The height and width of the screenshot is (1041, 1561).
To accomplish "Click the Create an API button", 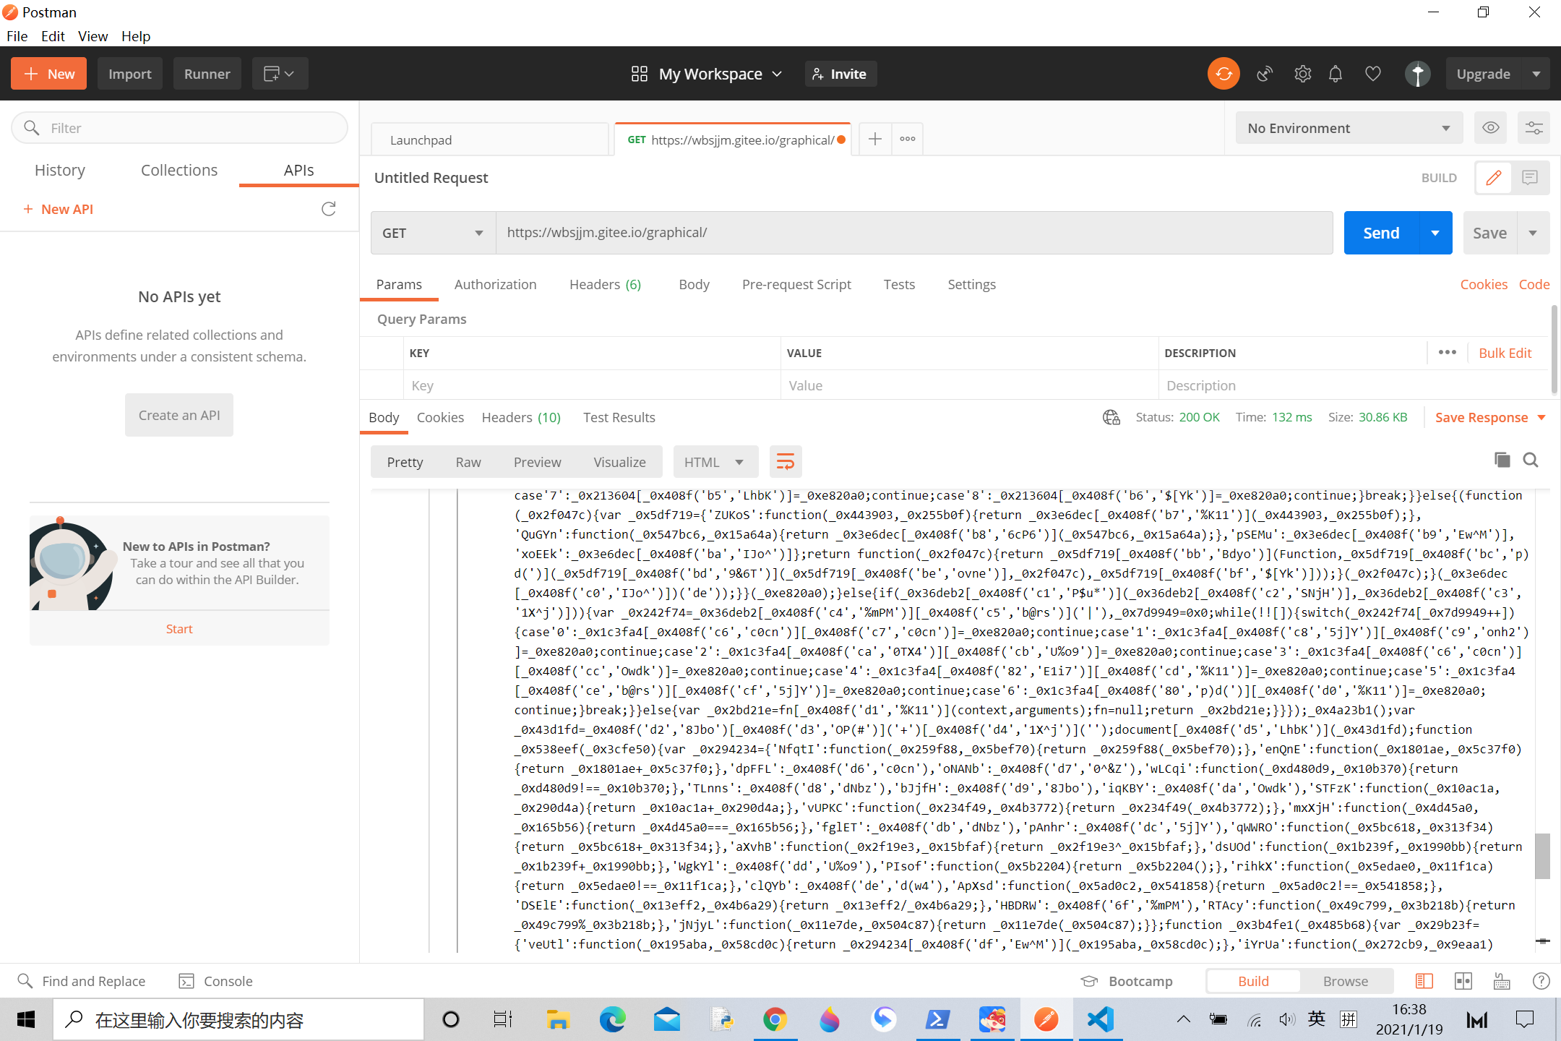I will (x=179, y=415).
